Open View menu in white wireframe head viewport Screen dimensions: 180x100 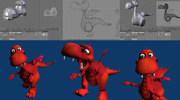[x=41, y=29]
